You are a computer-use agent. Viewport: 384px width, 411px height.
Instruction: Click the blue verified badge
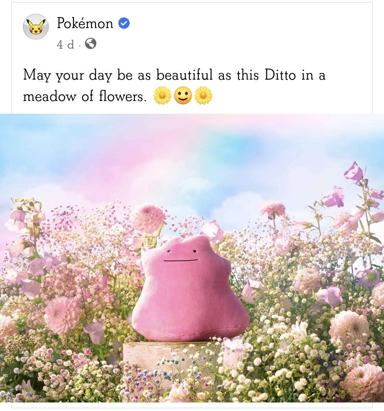pos(124,23)
